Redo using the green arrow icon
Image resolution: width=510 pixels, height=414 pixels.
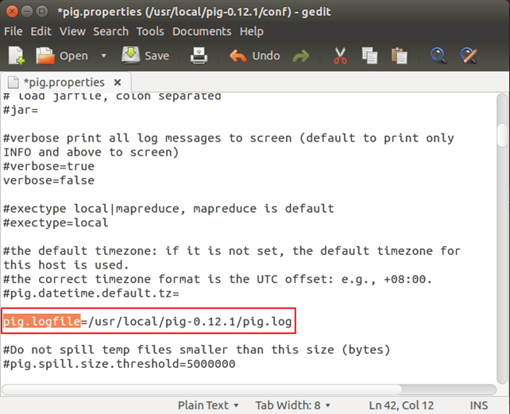tap(301, 56)
